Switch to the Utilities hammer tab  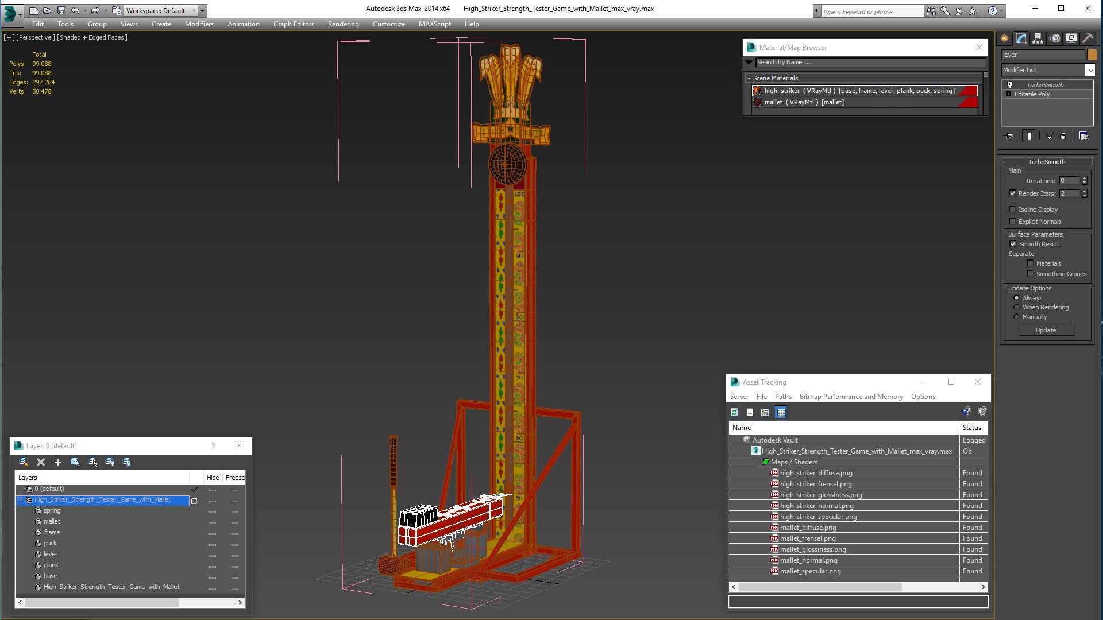[1087, 38]
